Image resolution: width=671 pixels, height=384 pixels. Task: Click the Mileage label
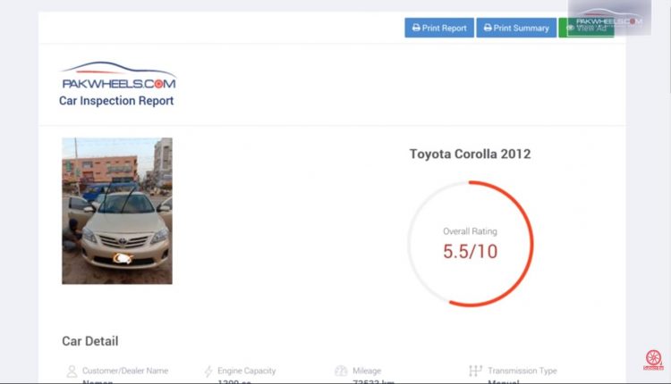(x=367, y=371)
